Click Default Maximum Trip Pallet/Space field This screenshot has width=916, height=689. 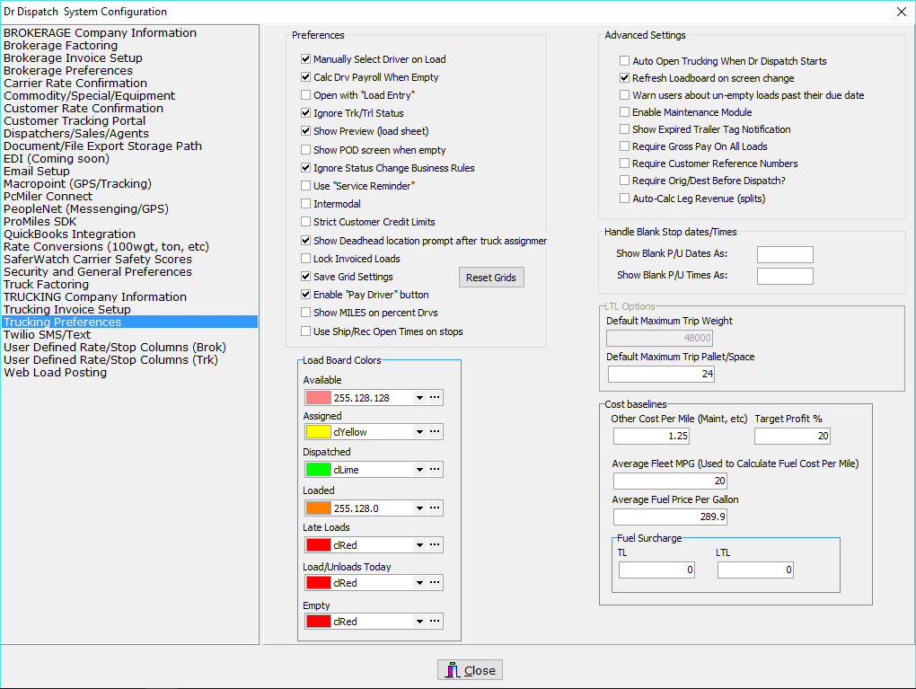click(661, 374)
